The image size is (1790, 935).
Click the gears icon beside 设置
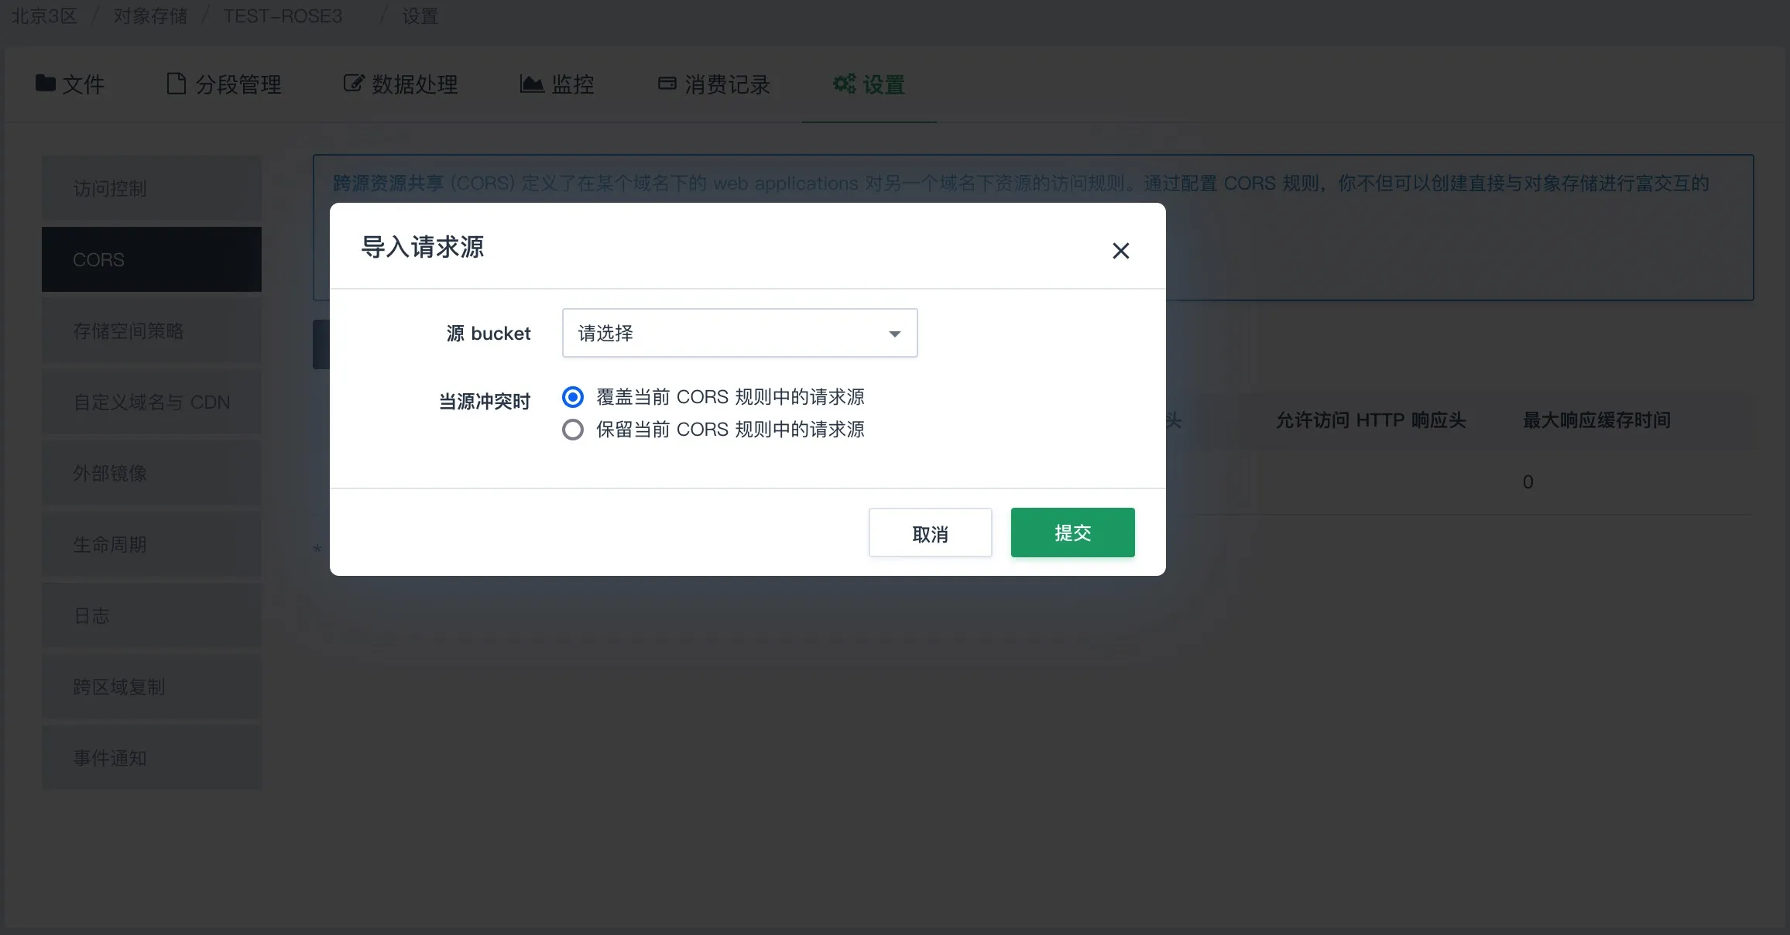click(844, 83)
